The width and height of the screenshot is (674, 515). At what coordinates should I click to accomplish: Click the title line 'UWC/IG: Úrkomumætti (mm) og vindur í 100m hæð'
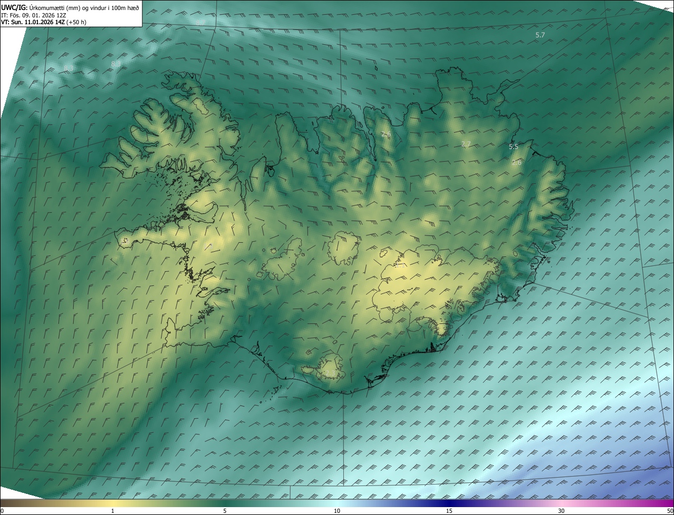pos(70,7)
